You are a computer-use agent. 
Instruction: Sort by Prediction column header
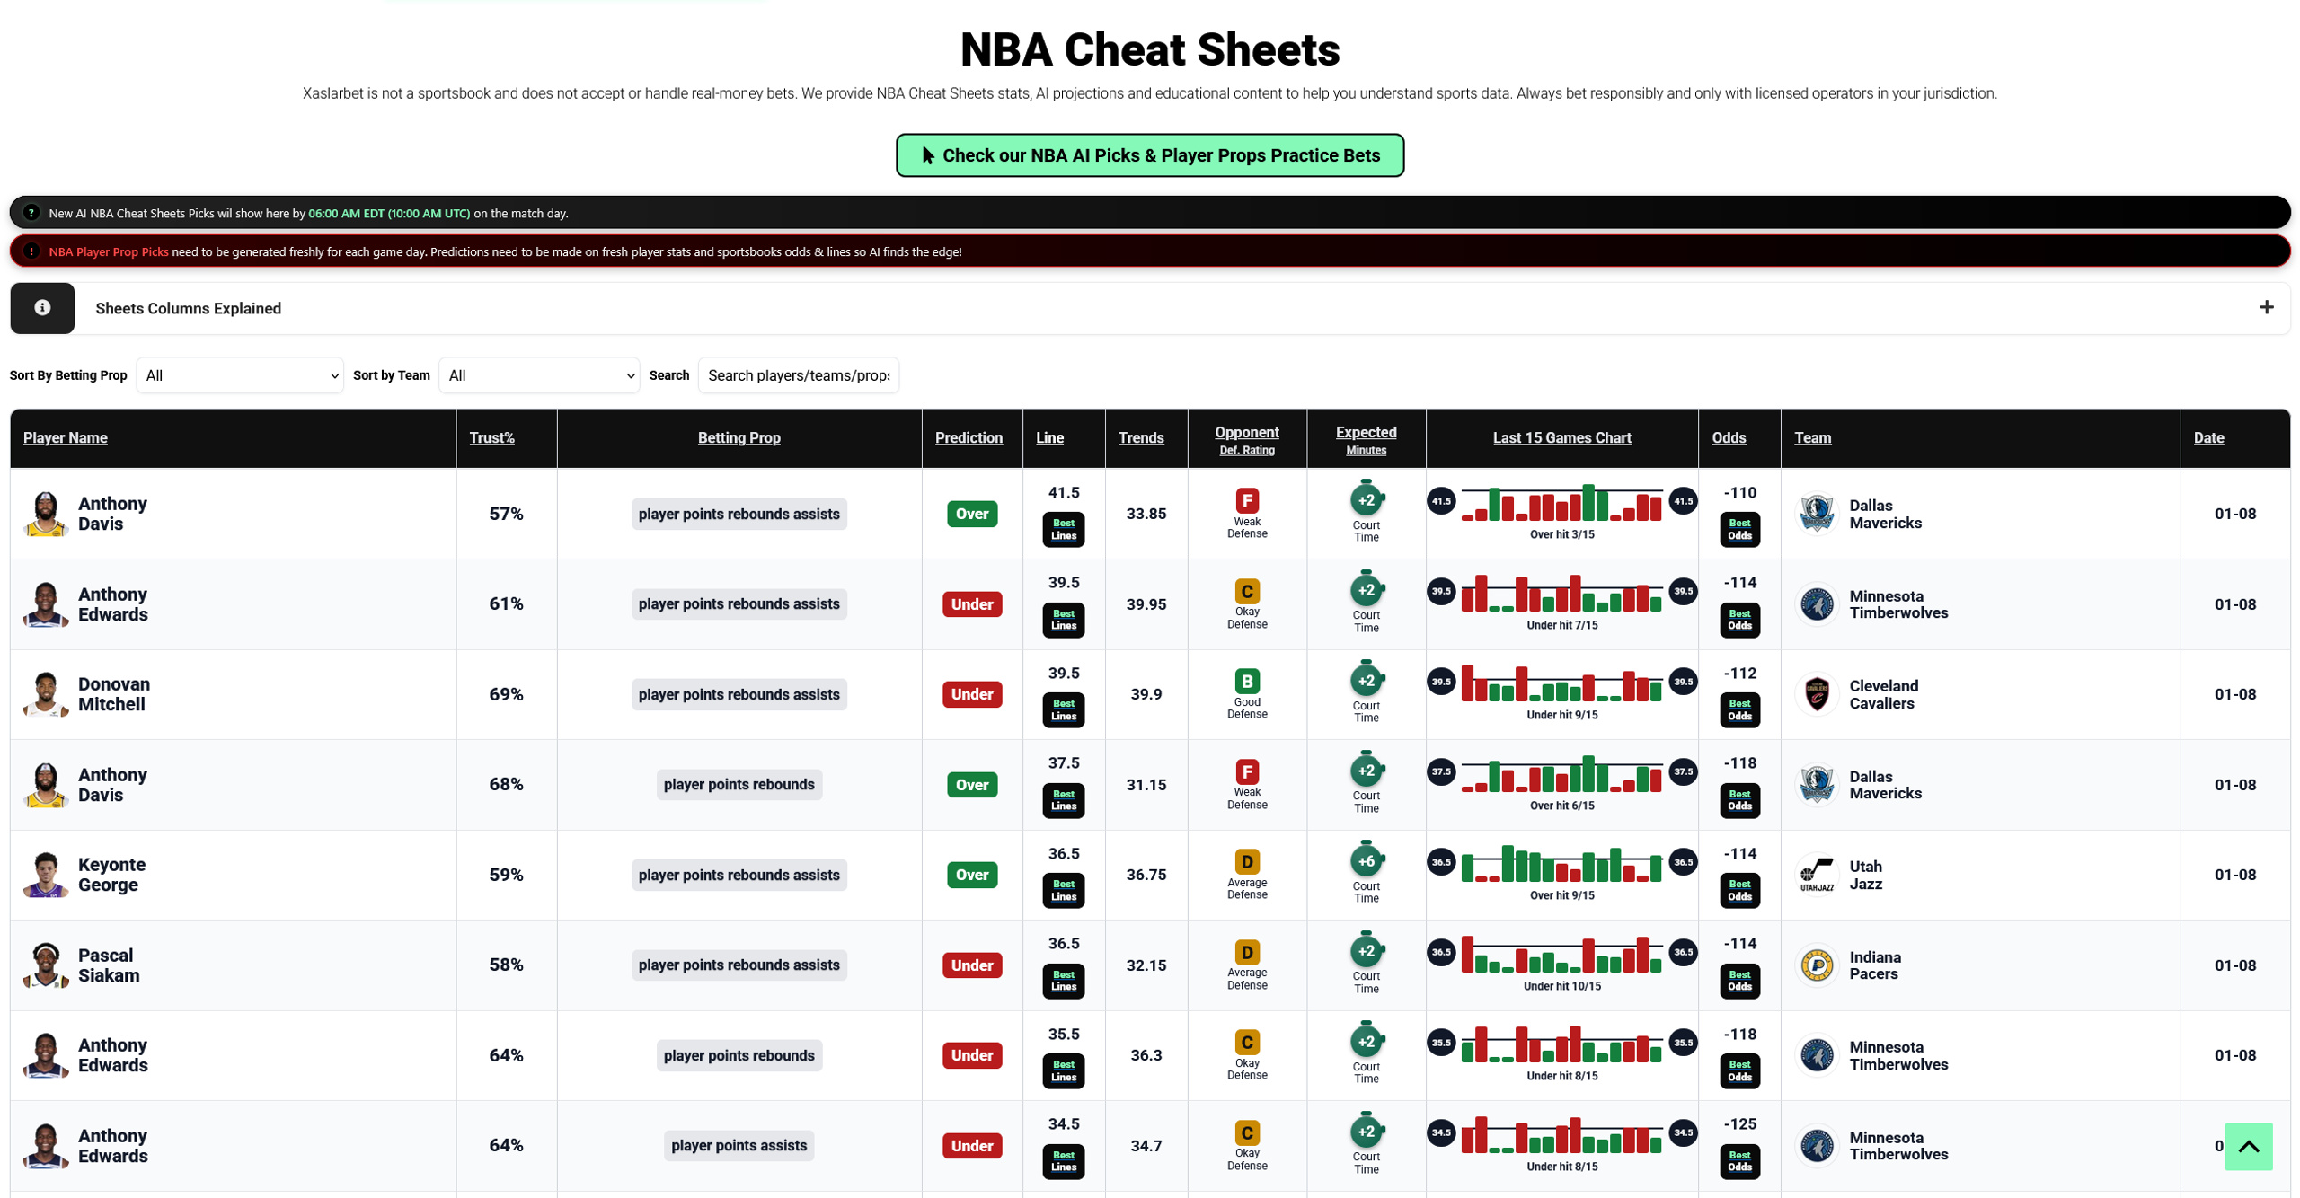coord(969,437)
